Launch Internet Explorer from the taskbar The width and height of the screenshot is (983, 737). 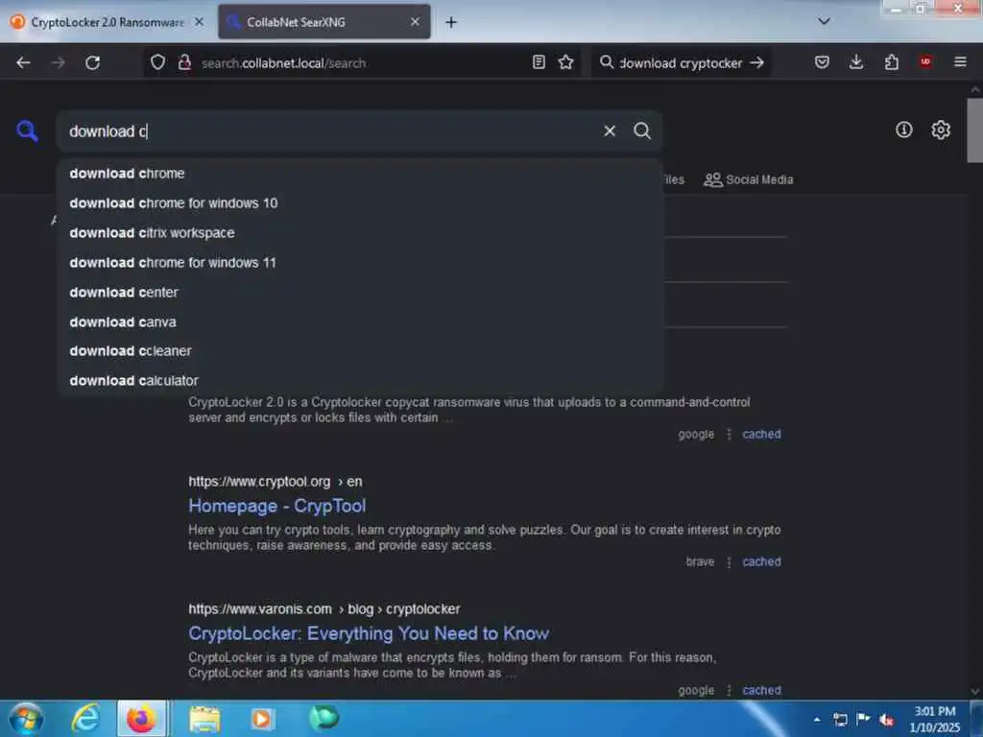(x=85, y=718)
